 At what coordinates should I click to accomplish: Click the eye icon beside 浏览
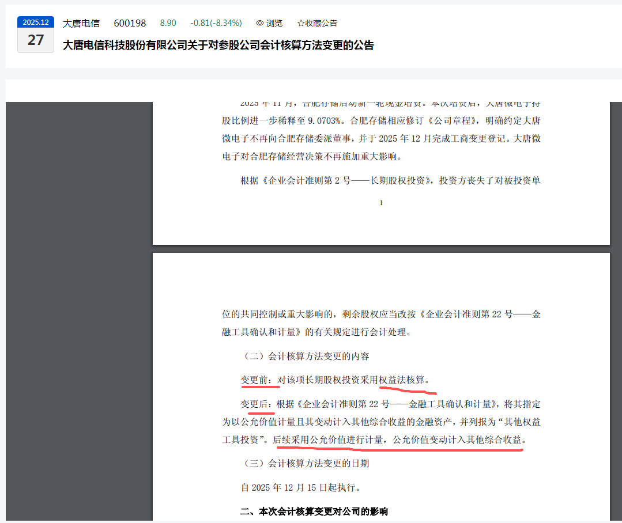[x=260, y=23]
